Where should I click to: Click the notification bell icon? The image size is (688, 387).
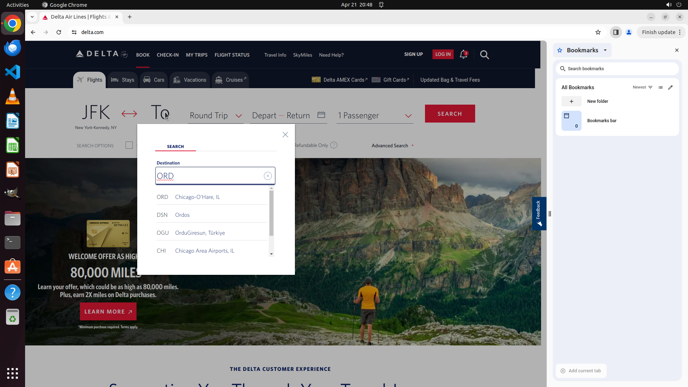click(463, 54)
